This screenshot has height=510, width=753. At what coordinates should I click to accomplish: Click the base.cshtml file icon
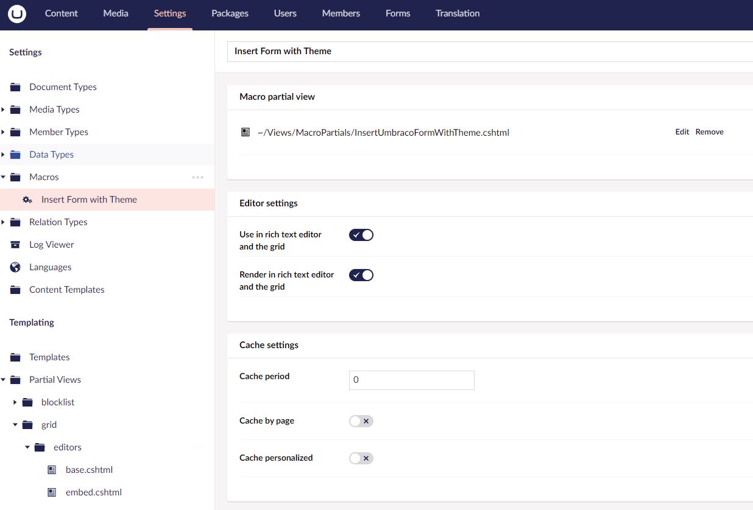(x=52, y=470)
